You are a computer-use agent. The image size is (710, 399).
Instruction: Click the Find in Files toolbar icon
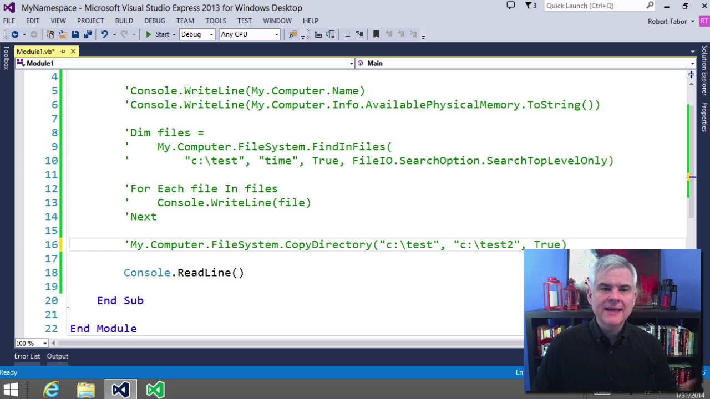coord(293,34)
